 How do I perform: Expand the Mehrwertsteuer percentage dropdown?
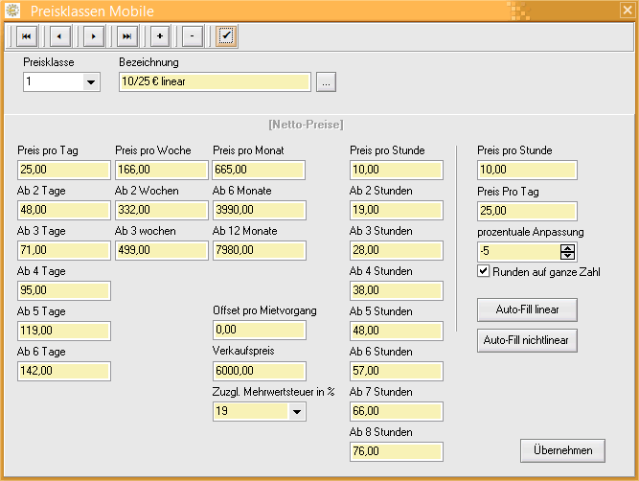pos(296,412)
